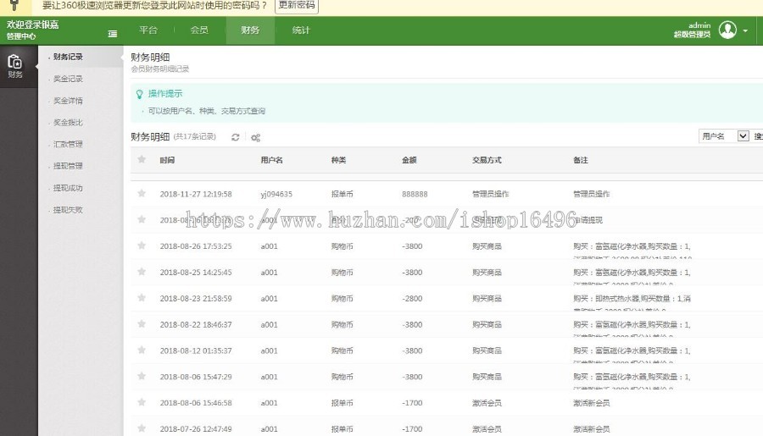Select 奖金记录 in the sidebar

tap(68, 79)
